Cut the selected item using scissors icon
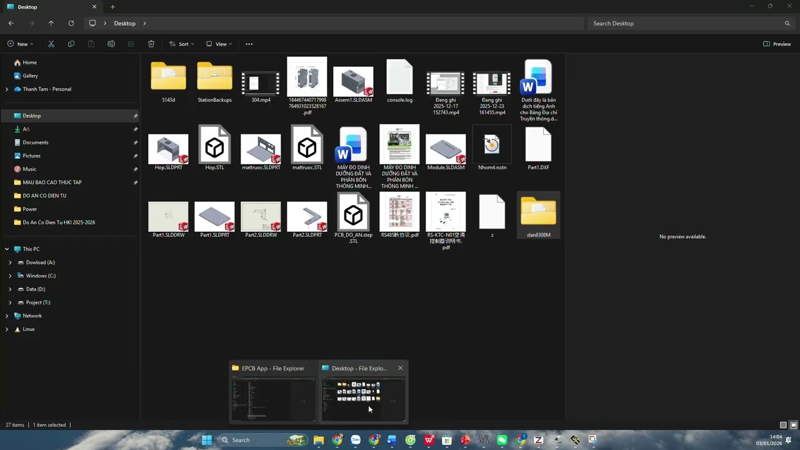This screenshot has width=800, height=450. 51,44
